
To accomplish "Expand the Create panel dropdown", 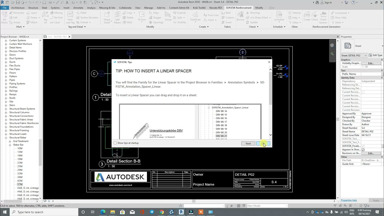I will pyautogui.click(x=204, y=27).
